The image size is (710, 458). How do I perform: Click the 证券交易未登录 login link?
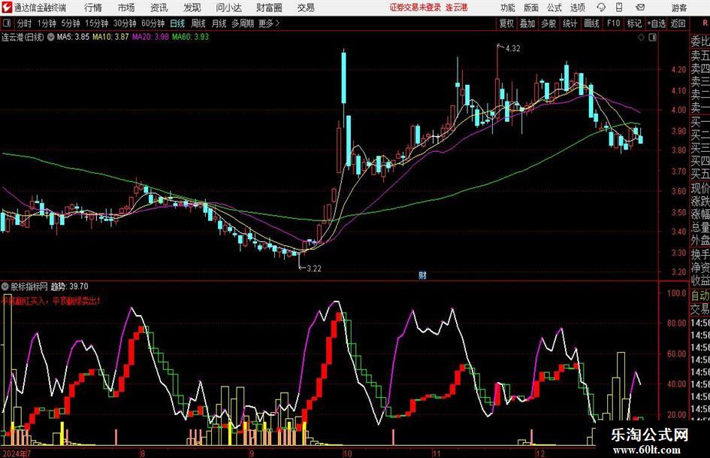[415, 8]
